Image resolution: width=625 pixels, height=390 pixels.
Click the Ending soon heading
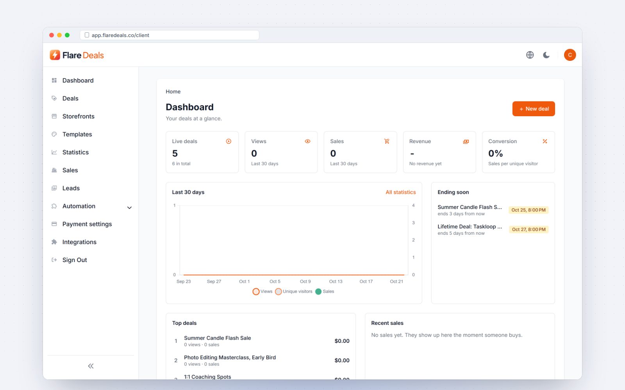453,192
